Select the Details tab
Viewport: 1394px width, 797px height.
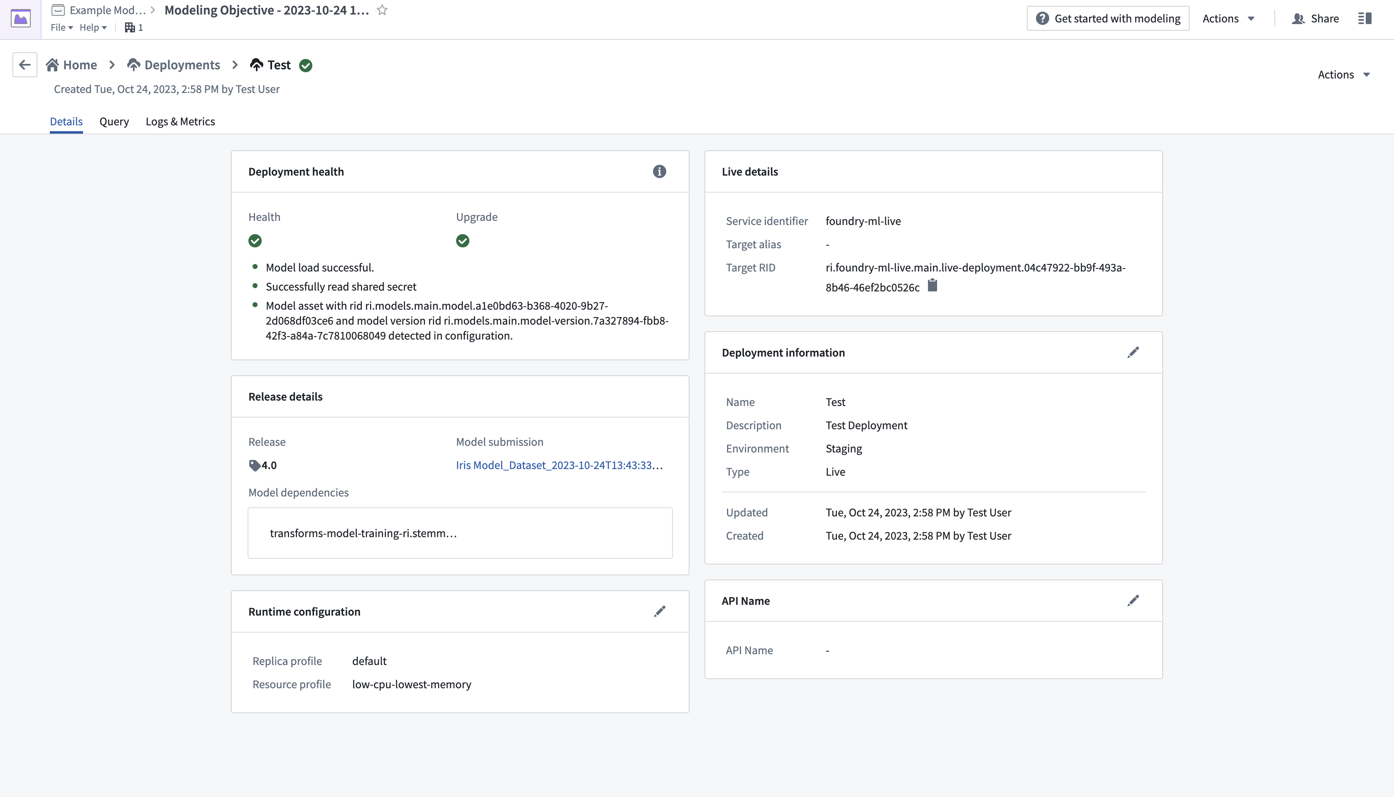point(66,122)
